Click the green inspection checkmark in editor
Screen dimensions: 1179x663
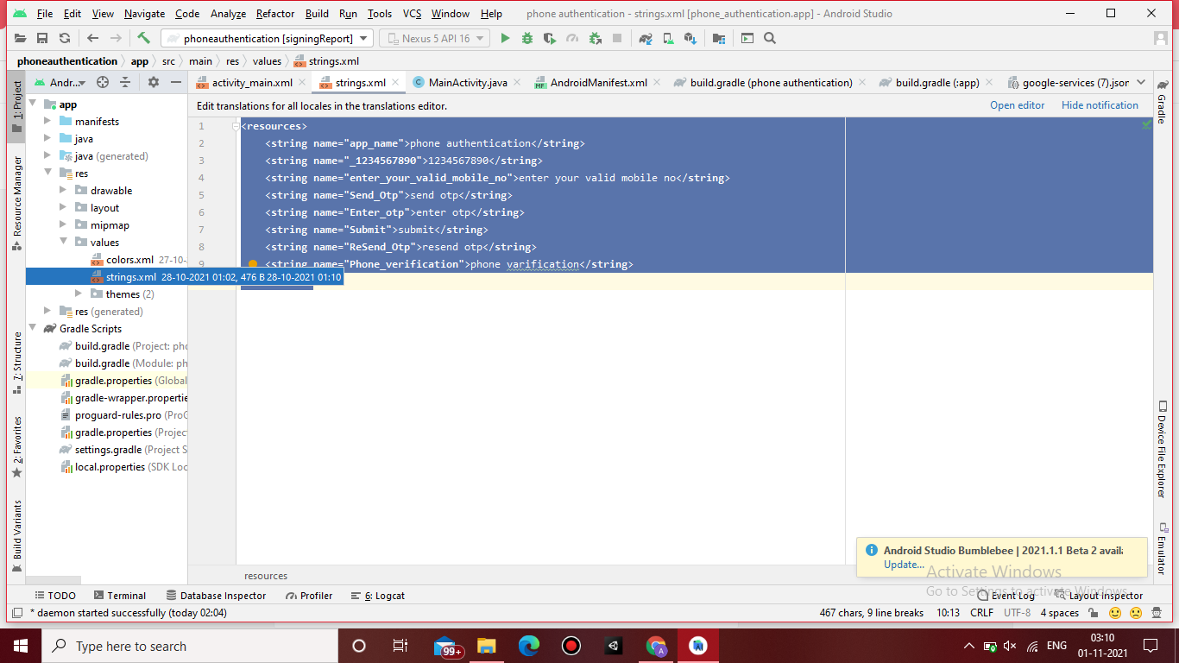[1146, 125]
